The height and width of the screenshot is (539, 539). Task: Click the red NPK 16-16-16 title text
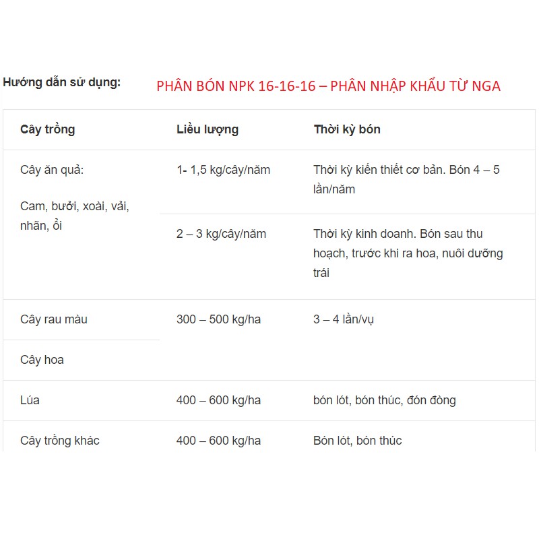click(x=328, y=86)
